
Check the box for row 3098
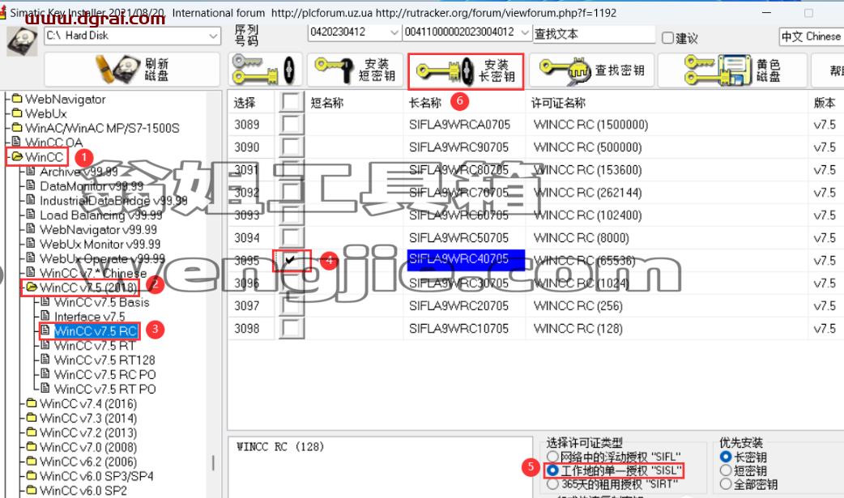tap(291, 328)
